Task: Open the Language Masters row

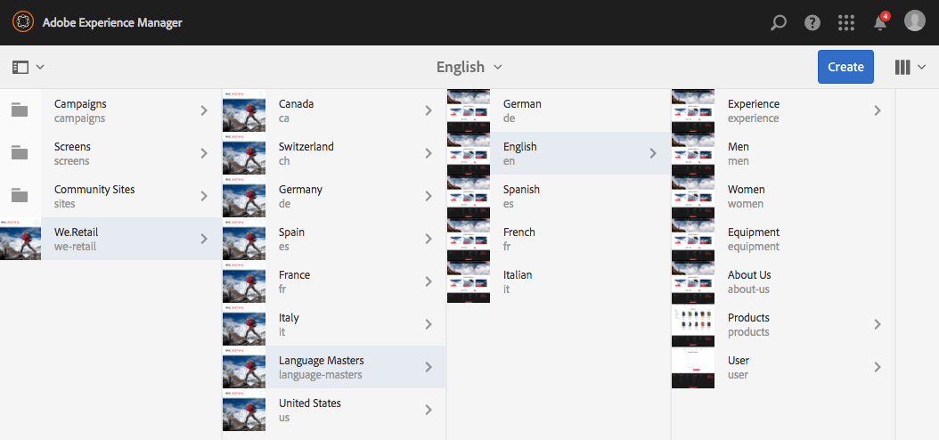Action: click(334, 367)
